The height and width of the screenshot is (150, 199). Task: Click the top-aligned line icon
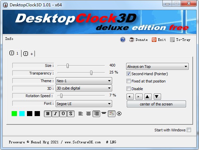(x=104, y=113)
